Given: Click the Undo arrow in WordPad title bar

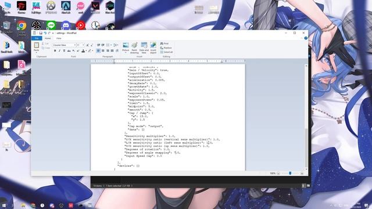Looking at the screenshot, I should tap(45, 33).
